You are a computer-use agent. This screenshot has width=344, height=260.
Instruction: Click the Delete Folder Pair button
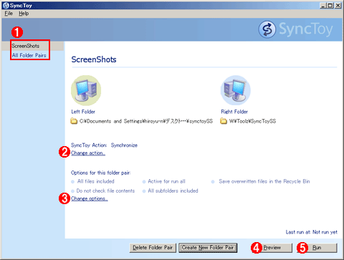tap(153, 248)
